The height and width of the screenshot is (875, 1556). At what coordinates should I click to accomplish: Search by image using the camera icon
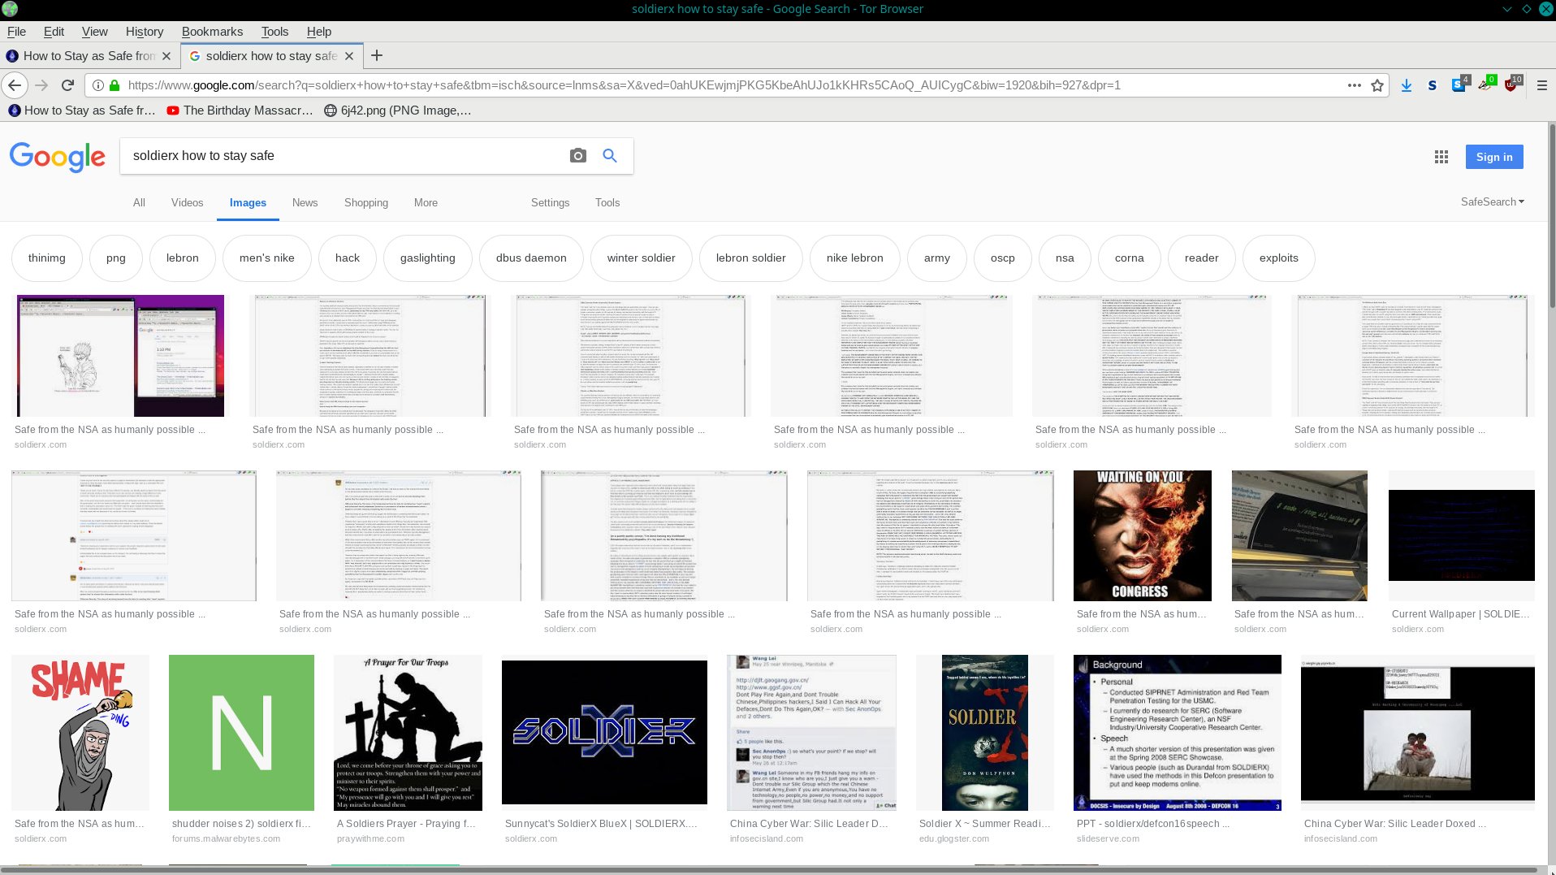pos(577,156)
